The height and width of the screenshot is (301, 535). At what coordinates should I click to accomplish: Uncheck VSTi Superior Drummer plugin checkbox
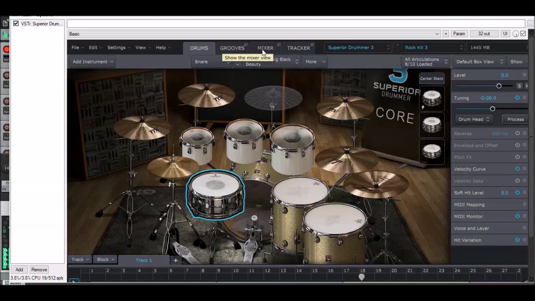(16, 23)
